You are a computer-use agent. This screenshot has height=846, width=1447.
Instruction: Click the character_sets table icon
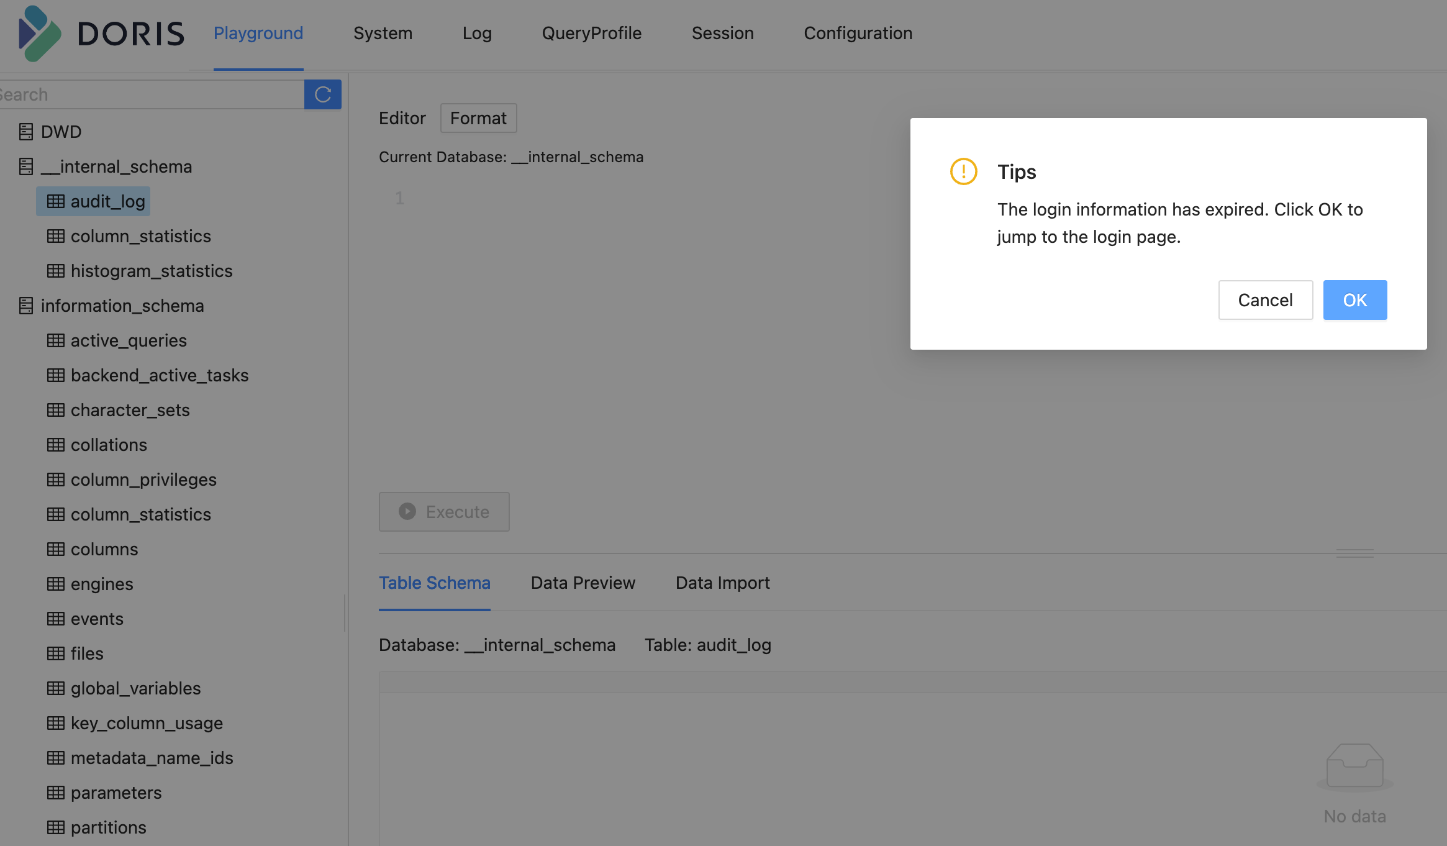tap(56, 410)
